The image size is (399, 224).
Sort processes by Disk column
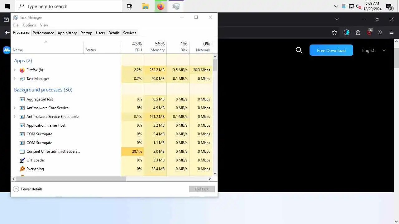coord(178,47)
